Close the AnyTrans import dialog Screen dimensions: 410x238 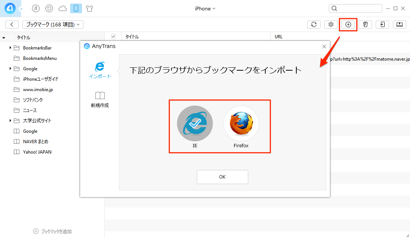pos(324,46)
